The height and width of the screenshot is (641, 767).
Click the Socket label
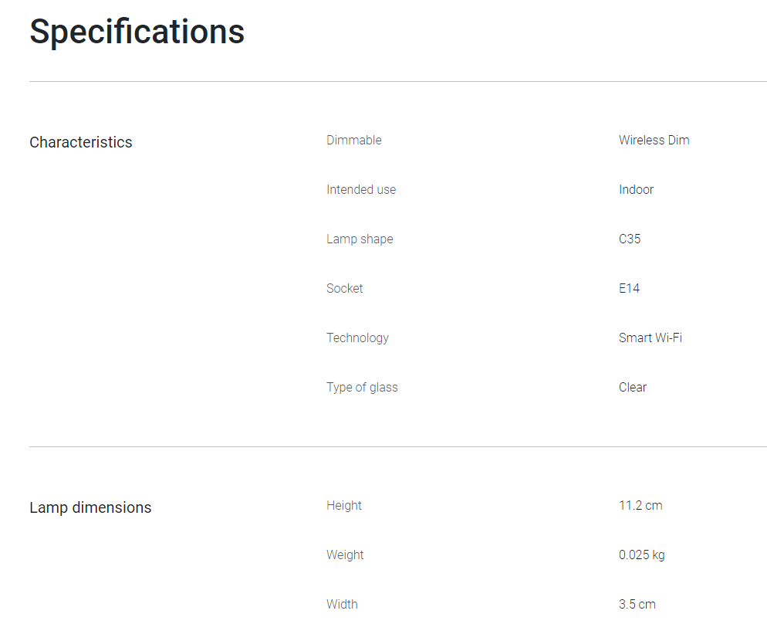[344, 288]
